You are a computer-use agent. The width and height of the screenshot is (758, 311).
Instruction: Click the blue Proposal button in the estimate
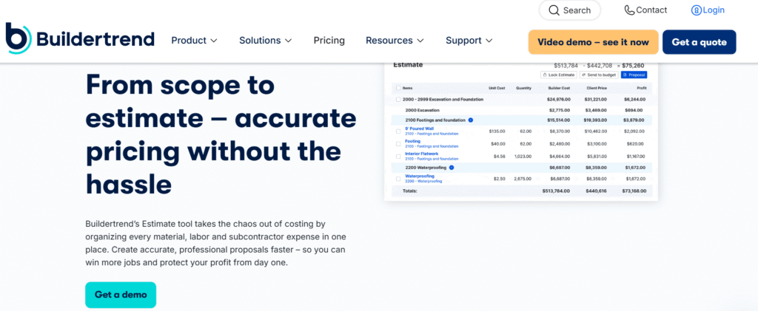click(634, 75)
